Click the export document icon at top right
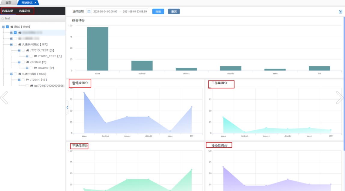Viewport: 345px width, 191px height. click(x=340, y=12)
